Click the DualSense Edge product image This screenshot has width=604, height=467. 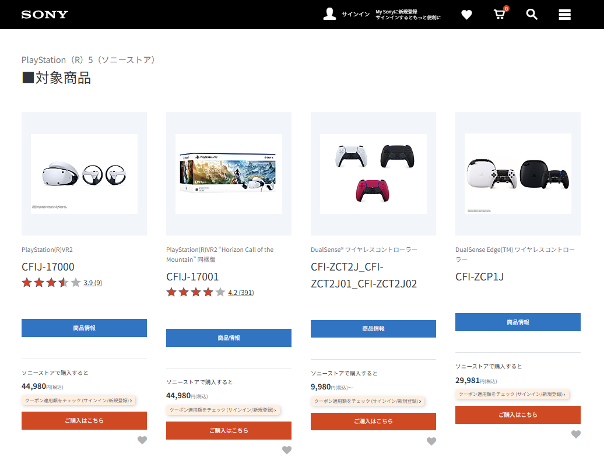click(518, 174)
